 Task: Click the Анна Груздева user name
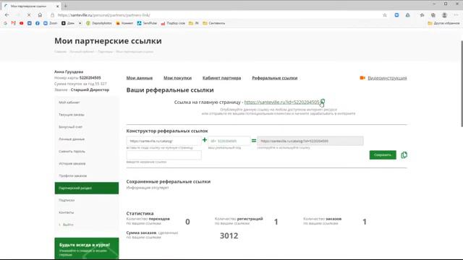coord(69,71)
